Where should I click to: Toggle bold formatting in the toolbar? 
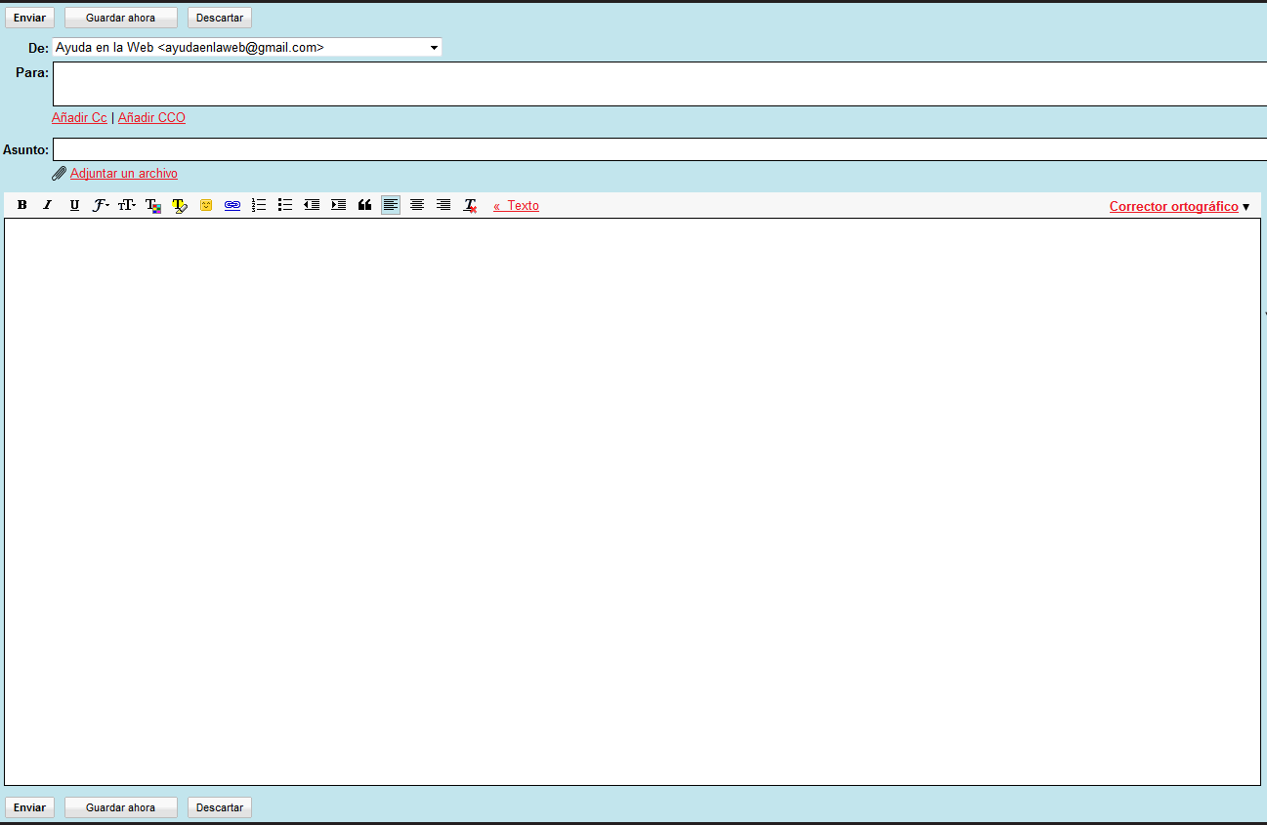(21, 205)
